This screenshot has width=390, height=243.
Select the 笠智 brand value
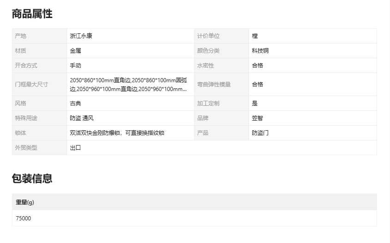257,118
